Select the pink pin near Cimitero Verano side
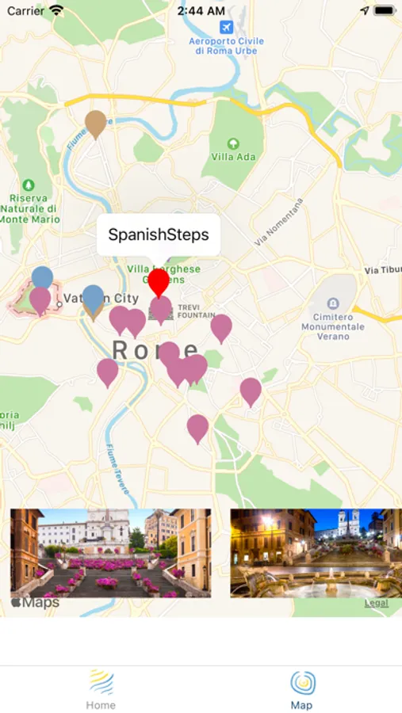Screen dimensions: 402x713 [251, 391]
